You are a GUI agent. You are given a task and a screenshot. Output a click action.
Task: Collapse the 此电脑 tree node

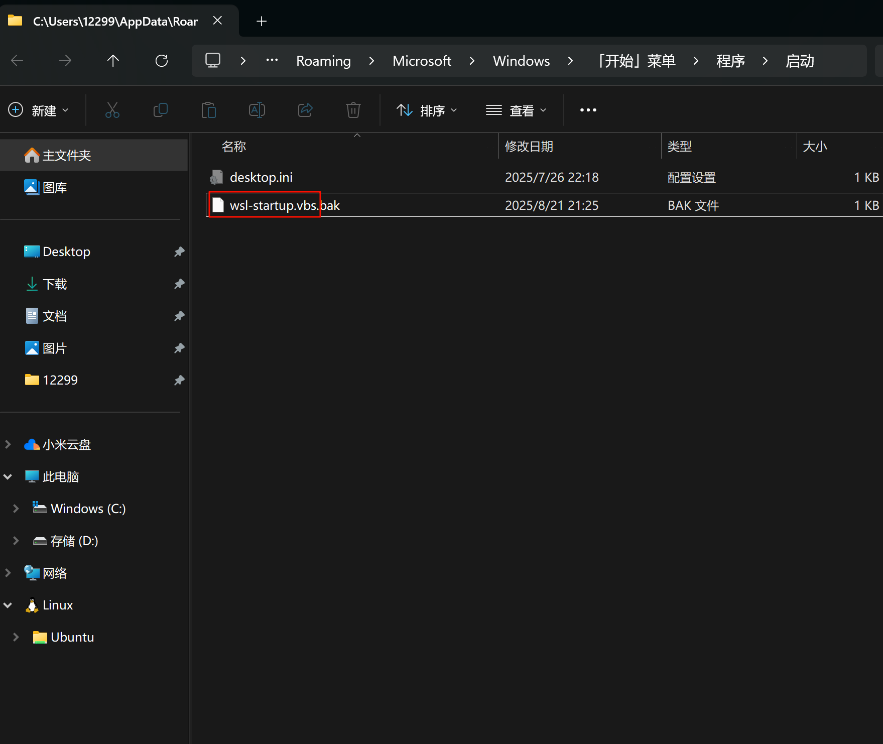point(8,476)
